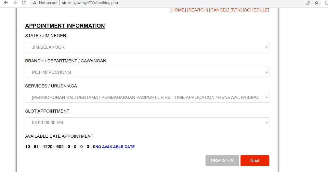Click the Not secure warning icon
This screenshot has height=172, width=328.
click(34, 3)
